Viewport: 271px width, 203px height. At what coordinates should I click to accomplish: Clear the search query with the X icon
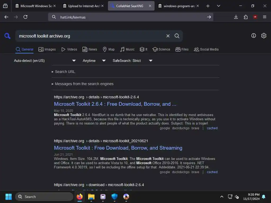click(x=168, y=36)
